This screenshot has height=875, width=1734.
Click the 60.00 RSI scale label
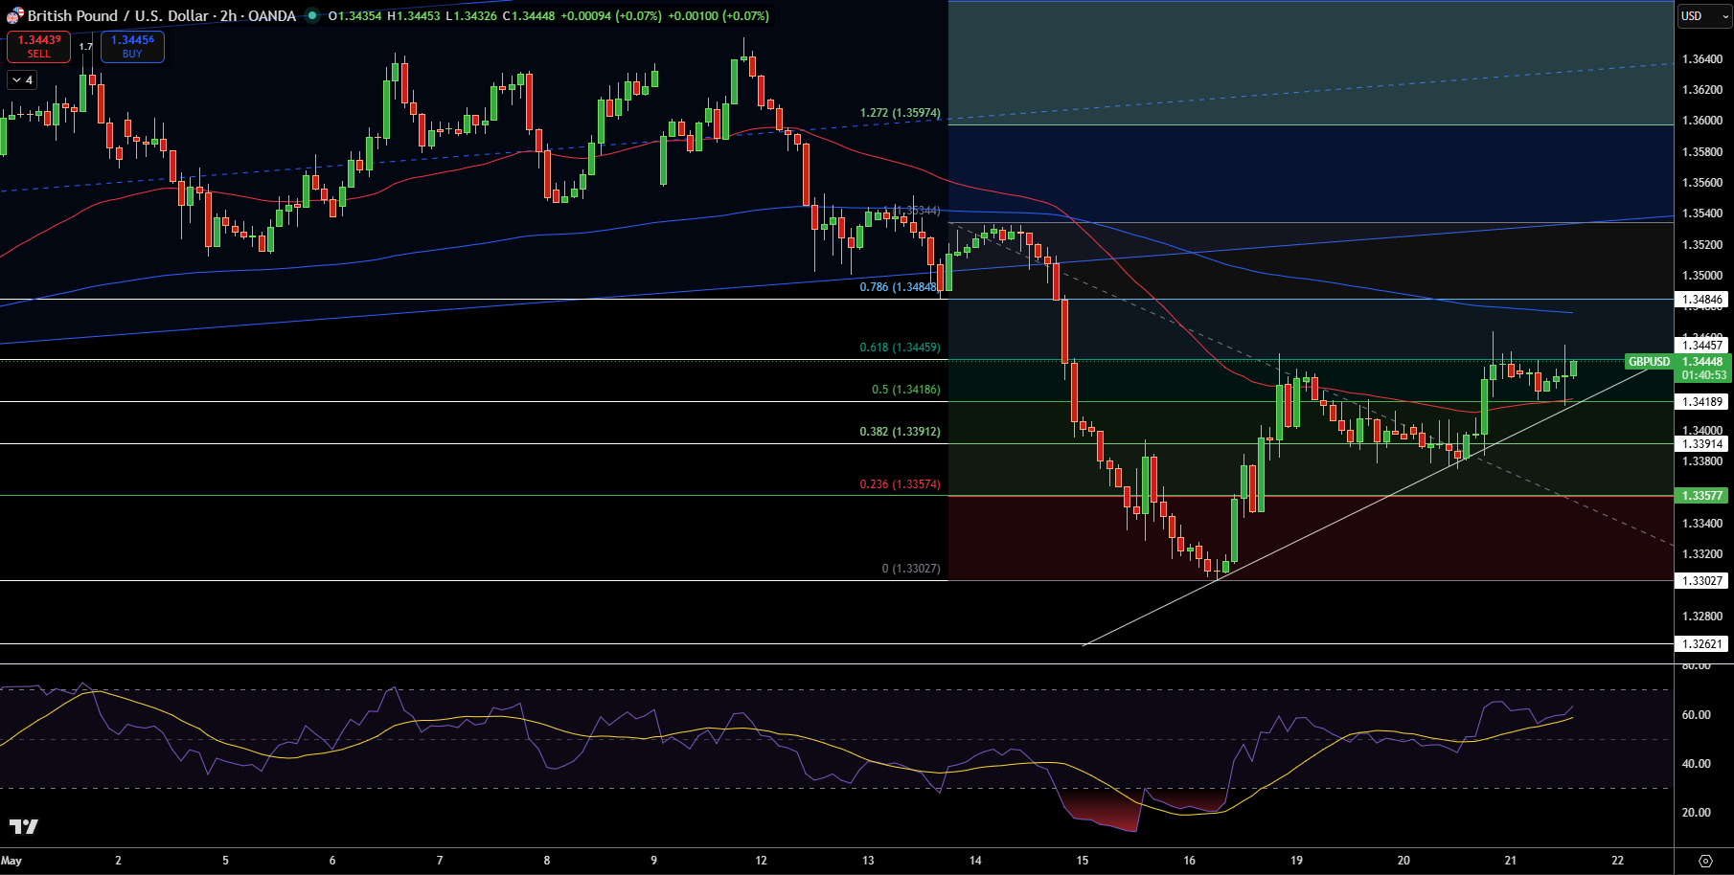pos(1697,715)
